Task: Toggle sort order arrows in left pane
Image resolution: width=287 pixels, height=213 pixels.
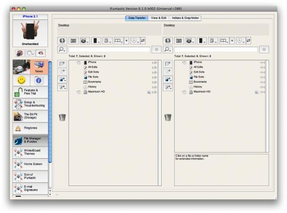Action: [x=143, y=40]
